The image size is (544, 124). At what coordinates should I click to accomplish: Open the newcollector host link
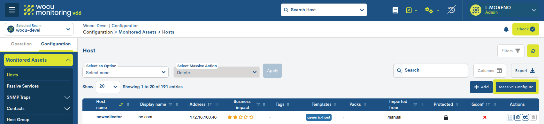109,117
